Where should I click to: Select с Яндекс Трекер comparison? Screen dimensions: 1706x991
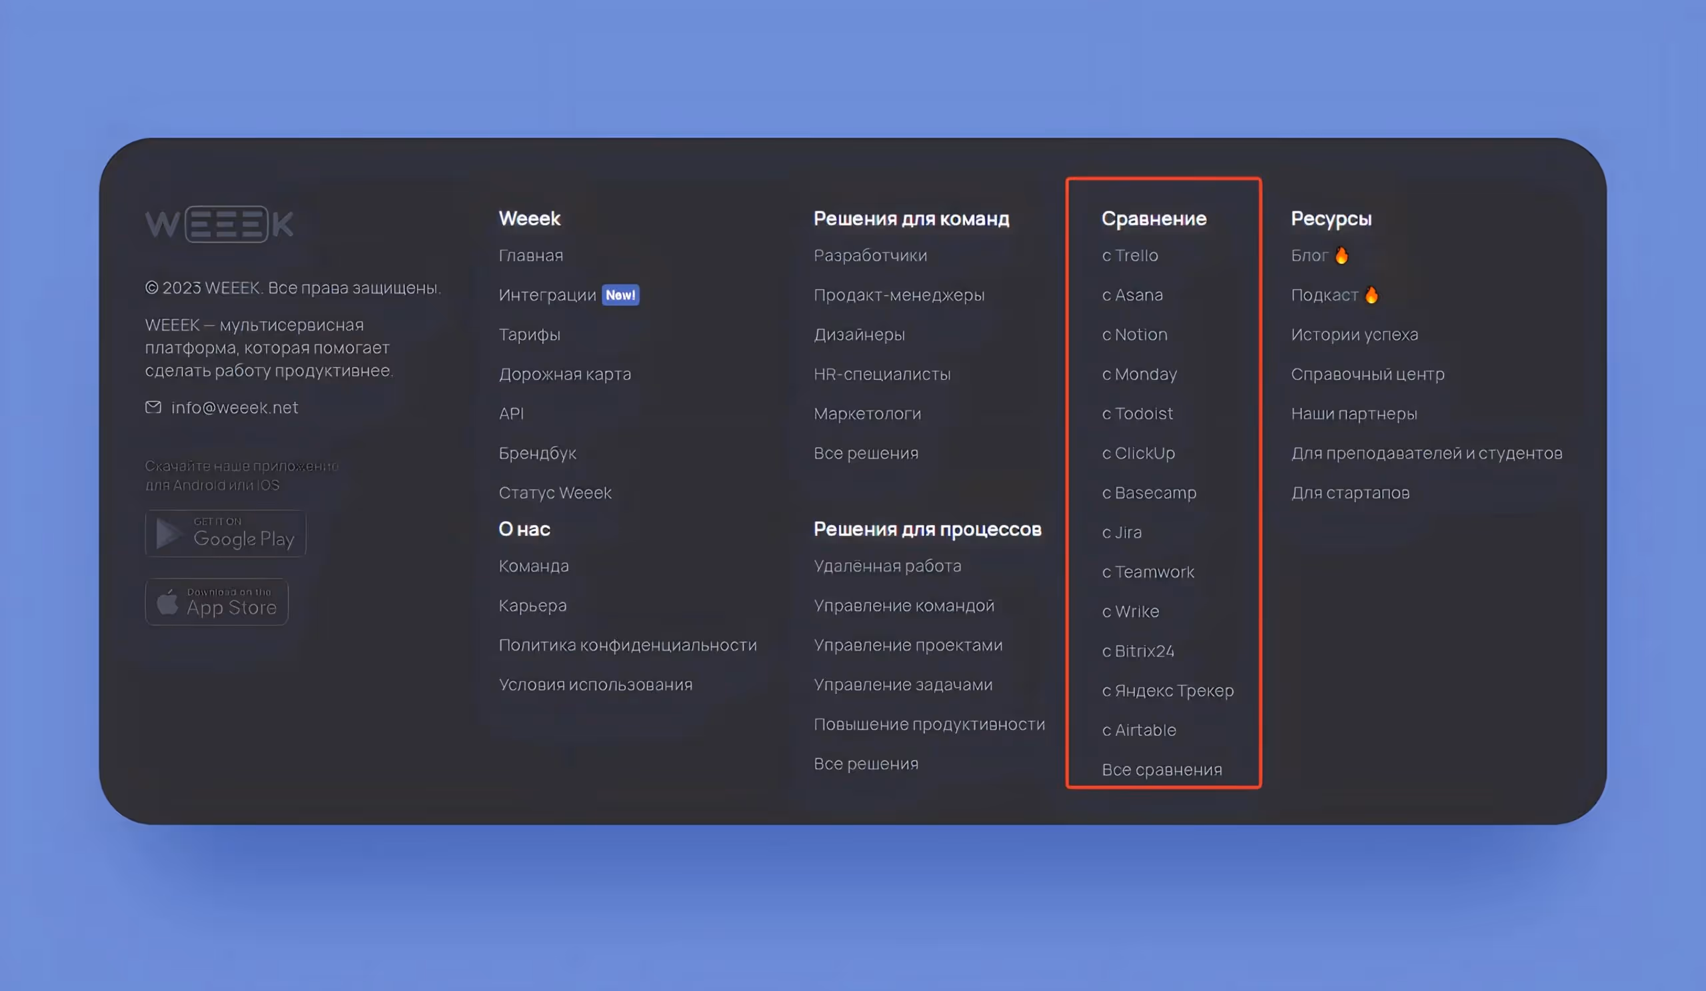(x=1168, y=690)
